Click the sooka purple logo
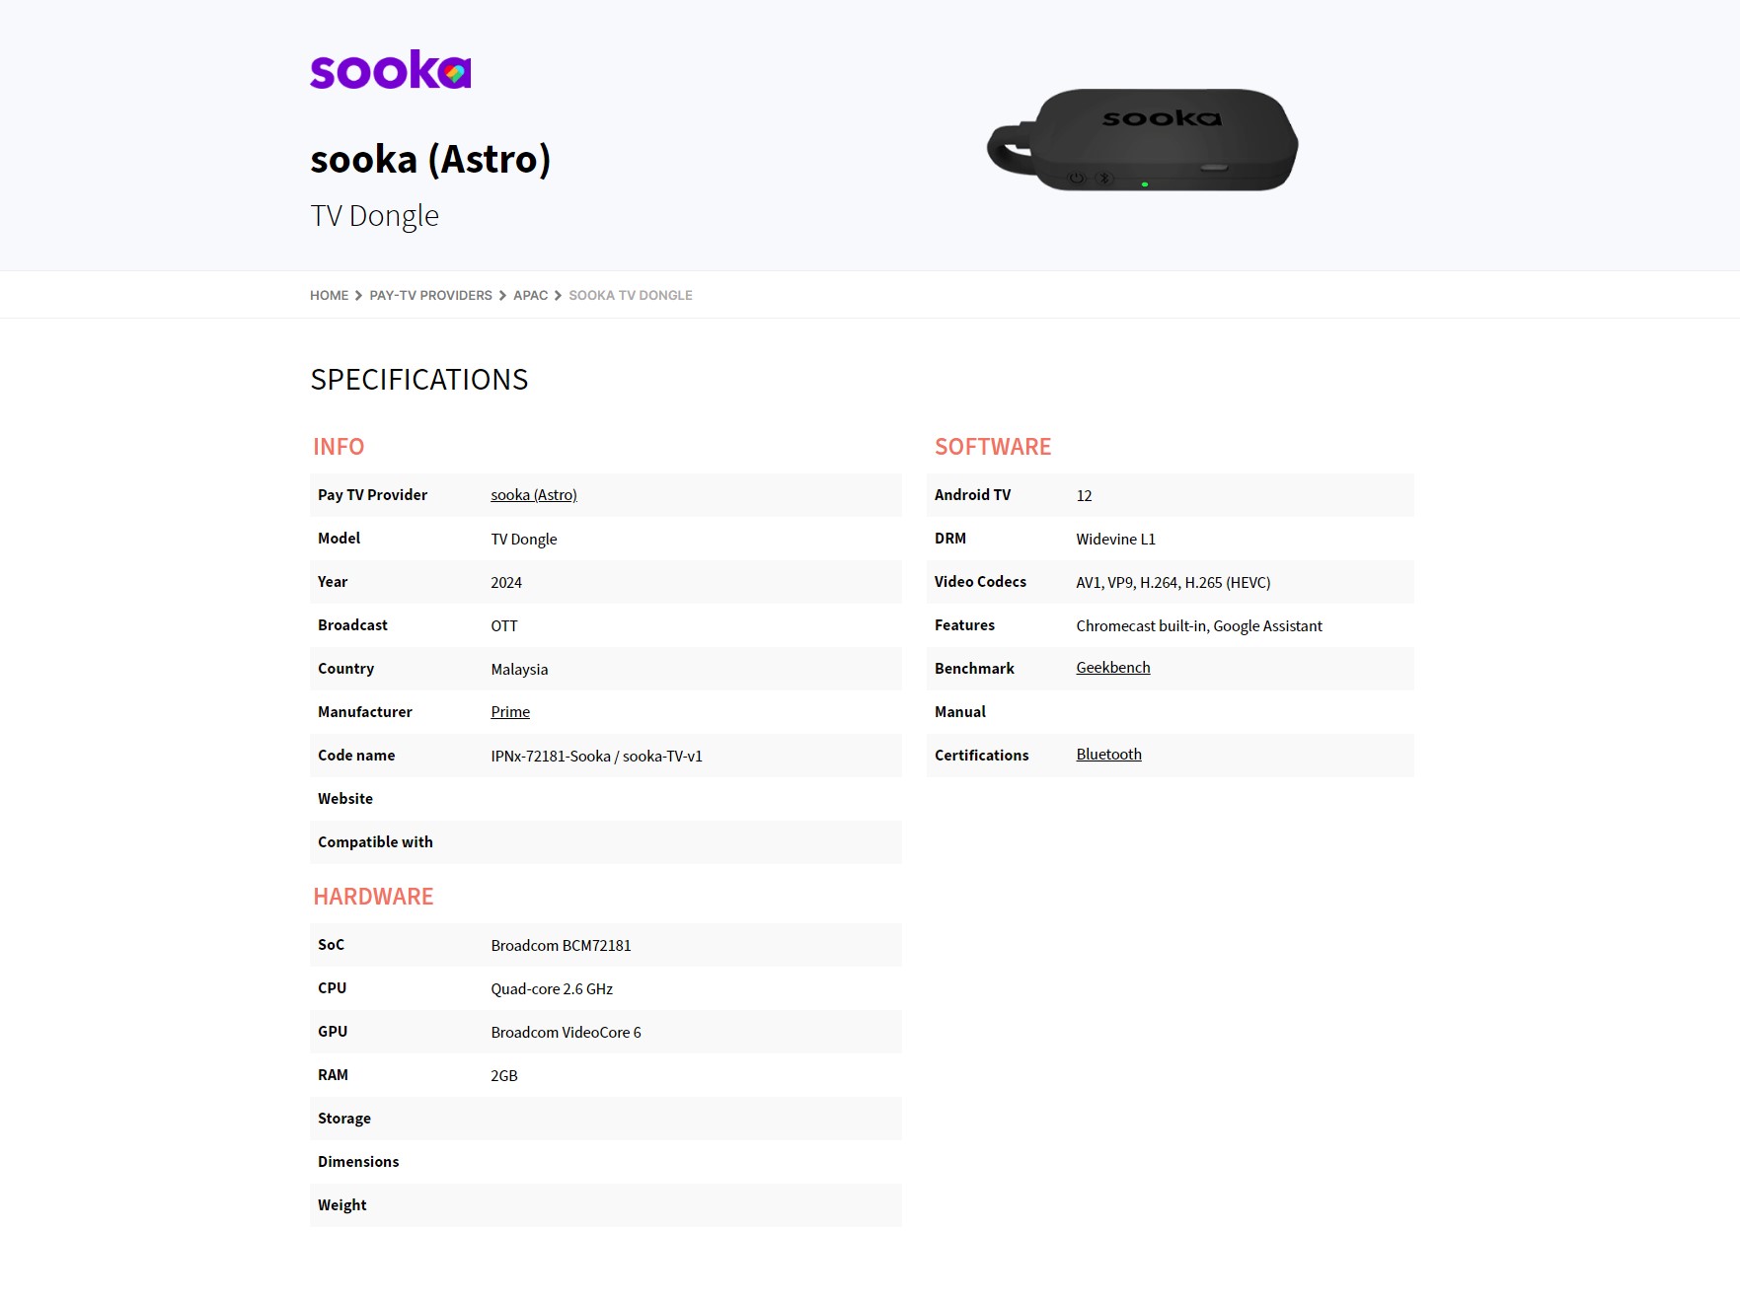 pyautogui.click(x=391, y=69)
